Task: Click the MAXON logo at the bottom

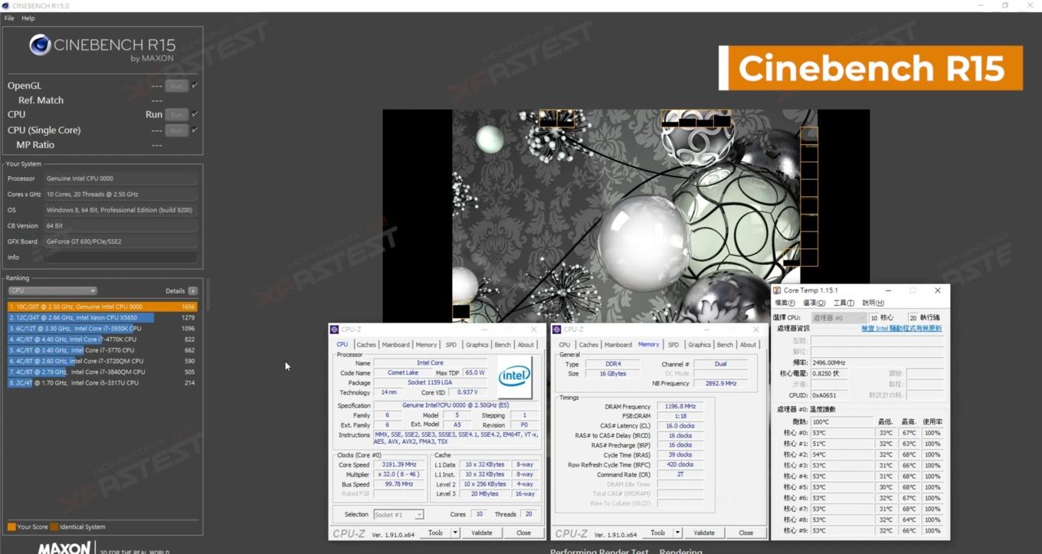Action: coord(64,549)
